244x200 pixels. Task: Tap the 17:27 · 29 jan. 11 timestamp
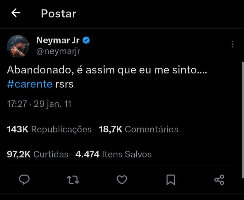tap(39, 104)
